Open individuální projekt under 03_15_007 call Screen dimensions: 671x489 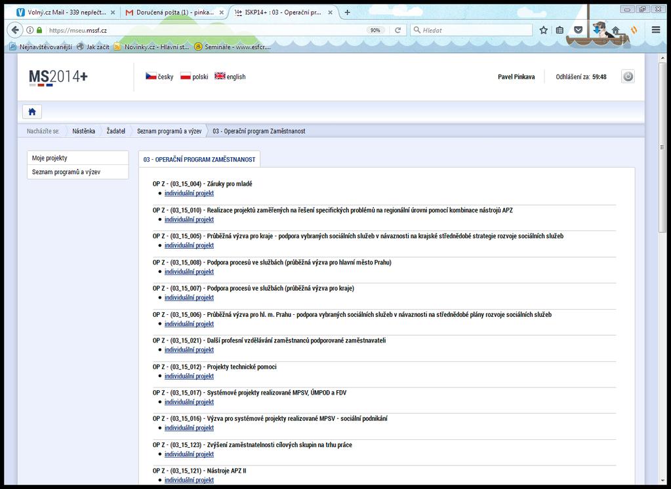click(189, 298)
